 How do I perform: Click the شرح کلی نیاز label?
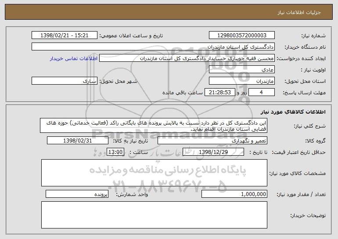pyautogui.click(x=310, y=126)
